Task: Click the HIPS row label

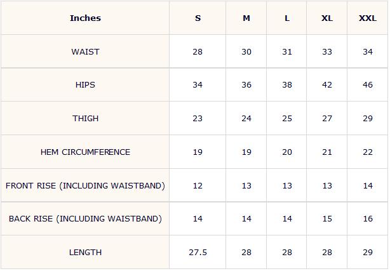Action: [85, 85]
